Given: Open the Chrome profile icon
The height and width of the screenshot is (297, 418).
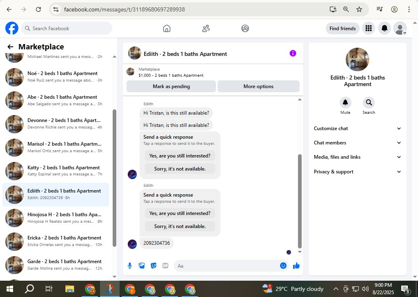Looking at the screenshot, I should pyautogui.click(x=394, y=9).
